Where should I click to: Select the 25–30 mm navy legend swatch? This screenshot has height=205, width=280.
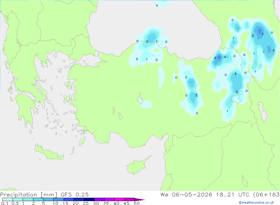89,199
